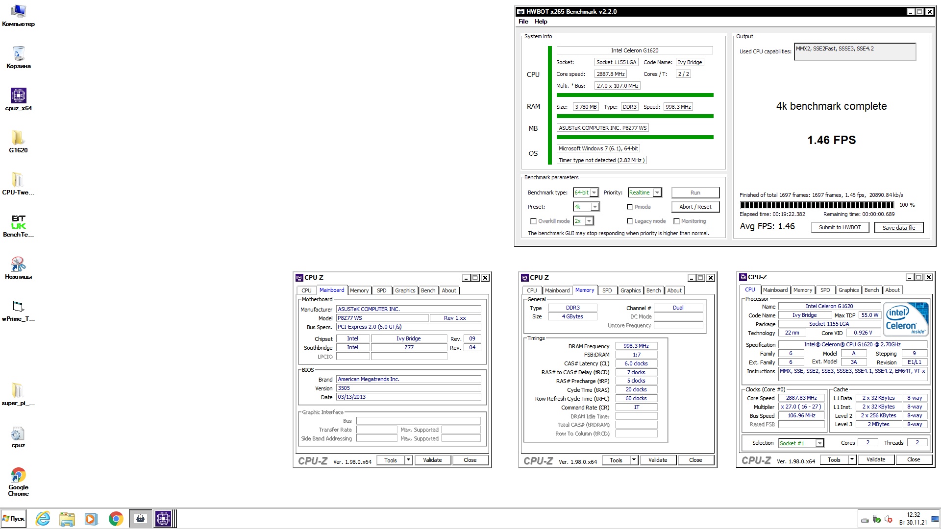Open the Overkill 2x dropdown
The height and width of the screenshot is (529, 941).
coord(589,221)
